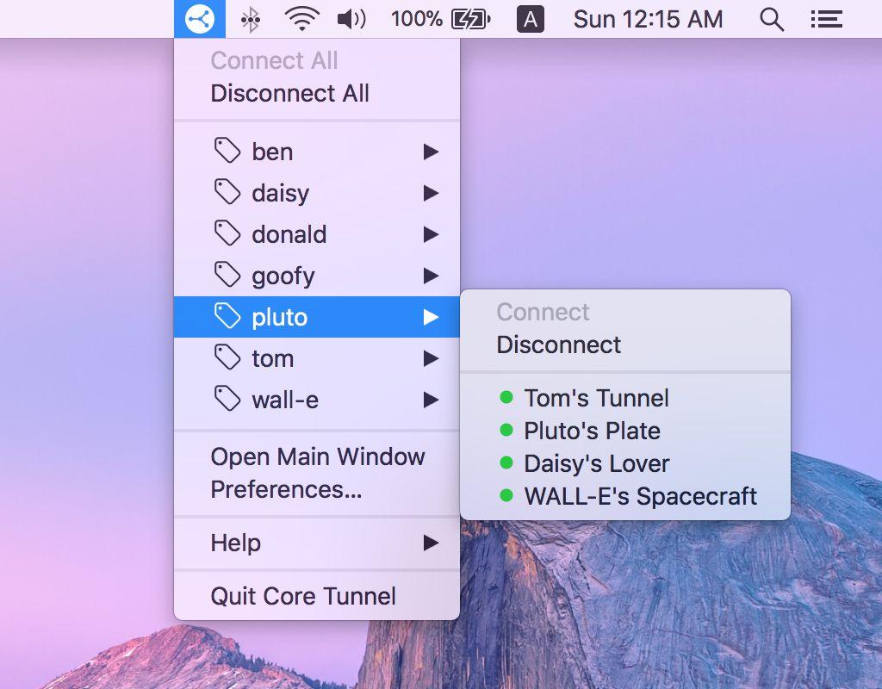
Task: Open the Bluetooth menu bar icon
Action: click(250, 20)
